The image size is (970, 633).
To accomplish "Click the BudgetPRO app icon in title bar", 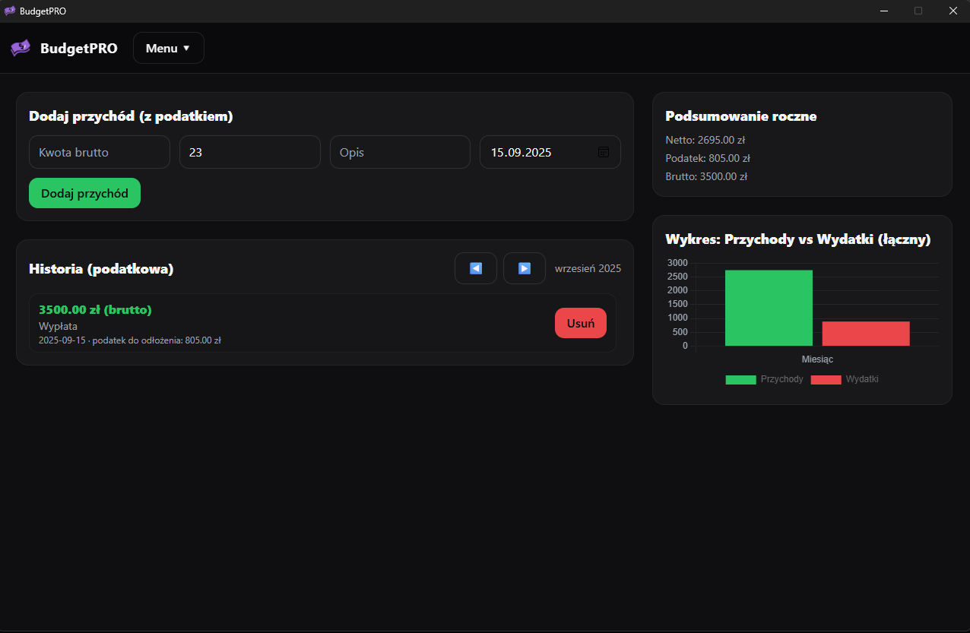I will [x=9, y=11].
